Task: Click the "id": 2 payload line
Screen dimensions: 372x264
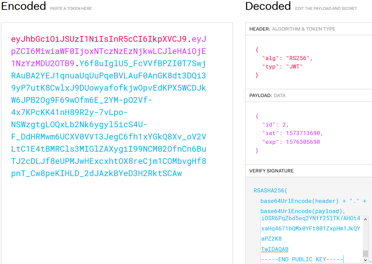Action: click(x=275, y=125)
